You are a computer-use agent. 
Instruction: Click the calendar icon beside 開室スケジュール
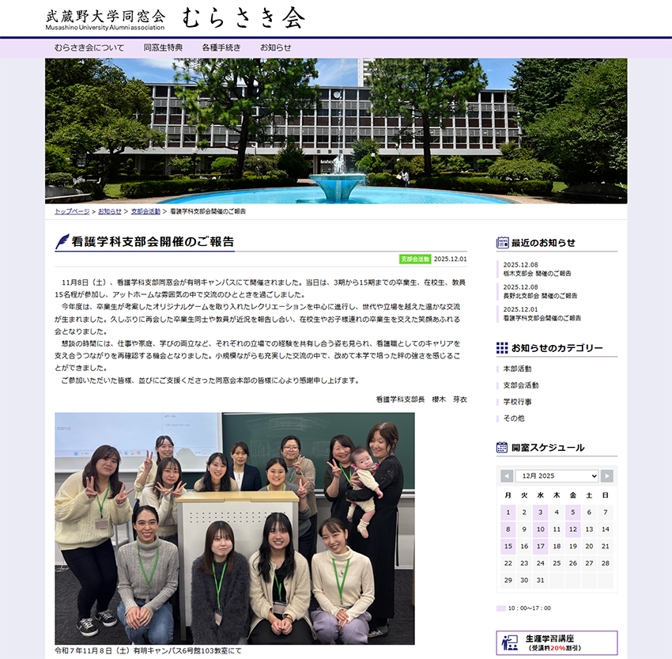point(502,448)
